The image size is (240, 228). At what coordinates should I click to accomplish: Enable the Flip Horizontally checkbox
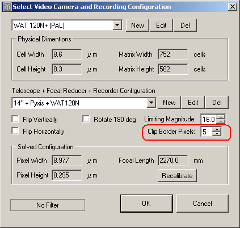(15, 131)
